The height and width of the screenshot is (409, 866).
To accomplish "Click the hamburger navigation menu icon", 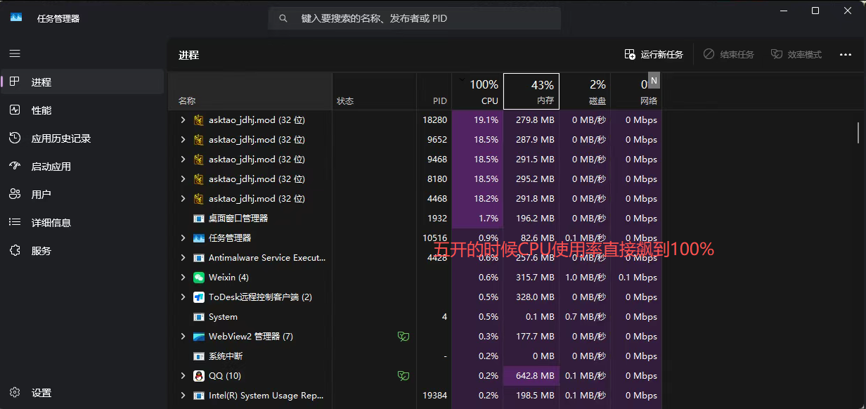I will click(x=15, y=53).
